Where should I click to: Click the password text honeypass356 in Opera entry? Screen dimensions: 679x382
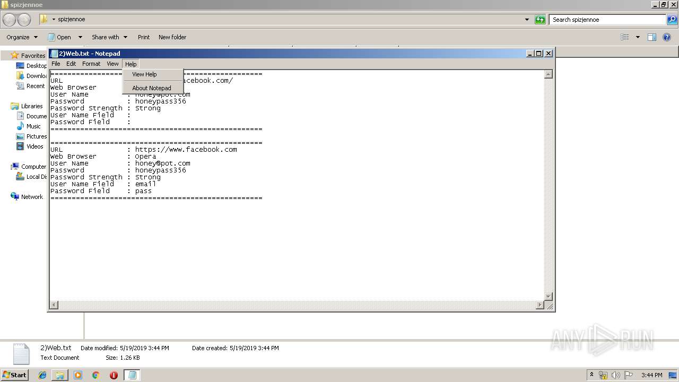click(161, 170)
